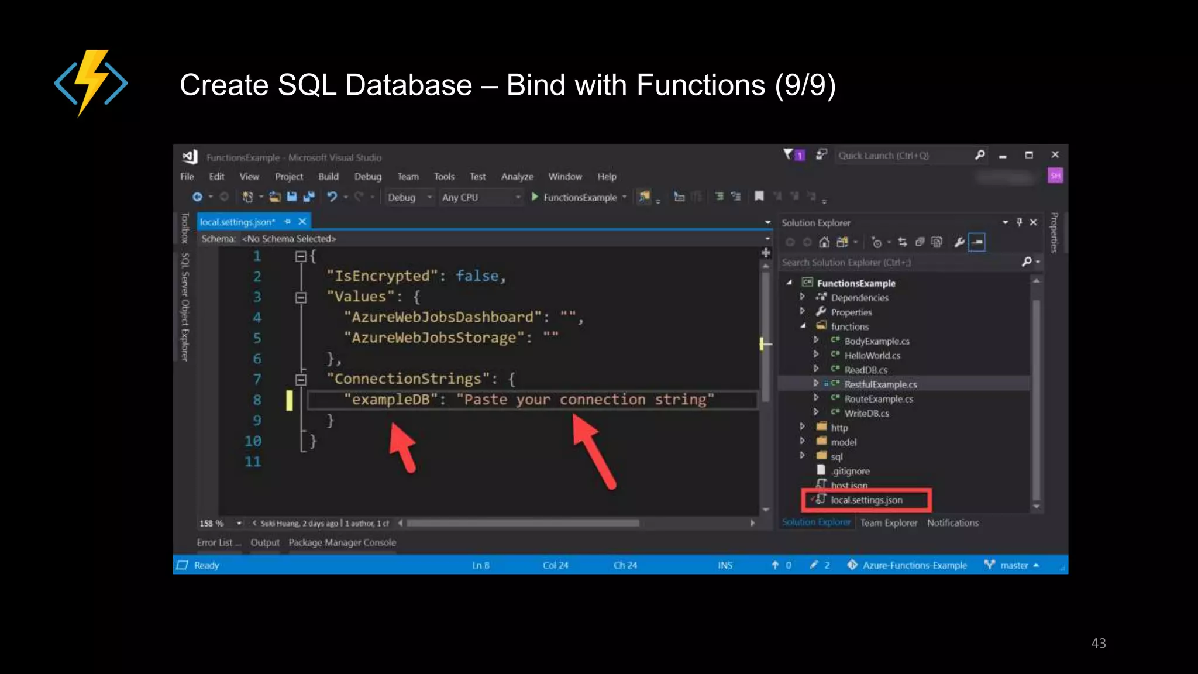The image size is (1198, 674).
Task: Collapse the root JSON object at line 1
Action: pyautogui.click(x=301, y=256)
